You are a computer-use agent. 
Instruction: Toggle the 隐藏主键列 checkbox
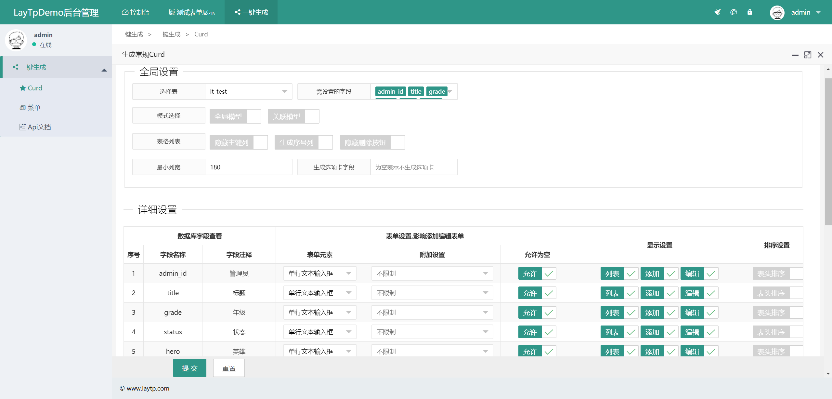[239, 142]
